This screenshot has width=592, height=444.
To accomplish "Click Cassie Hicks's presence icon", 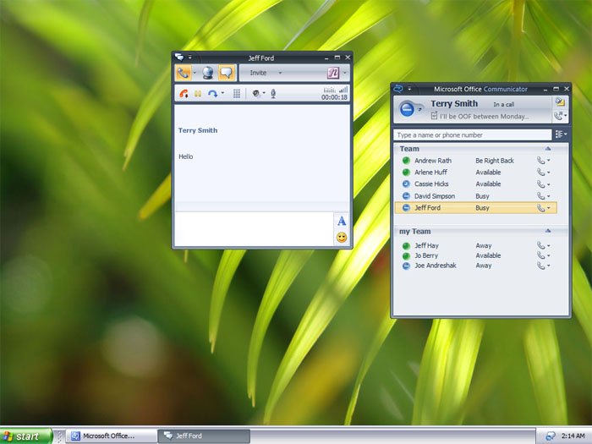I will (x=406, y=184).
